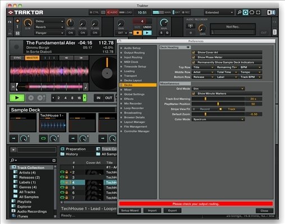This screenshot has width=285, height=224.
Task: Open the Deck Heading section dropdown
Action: 175,48
